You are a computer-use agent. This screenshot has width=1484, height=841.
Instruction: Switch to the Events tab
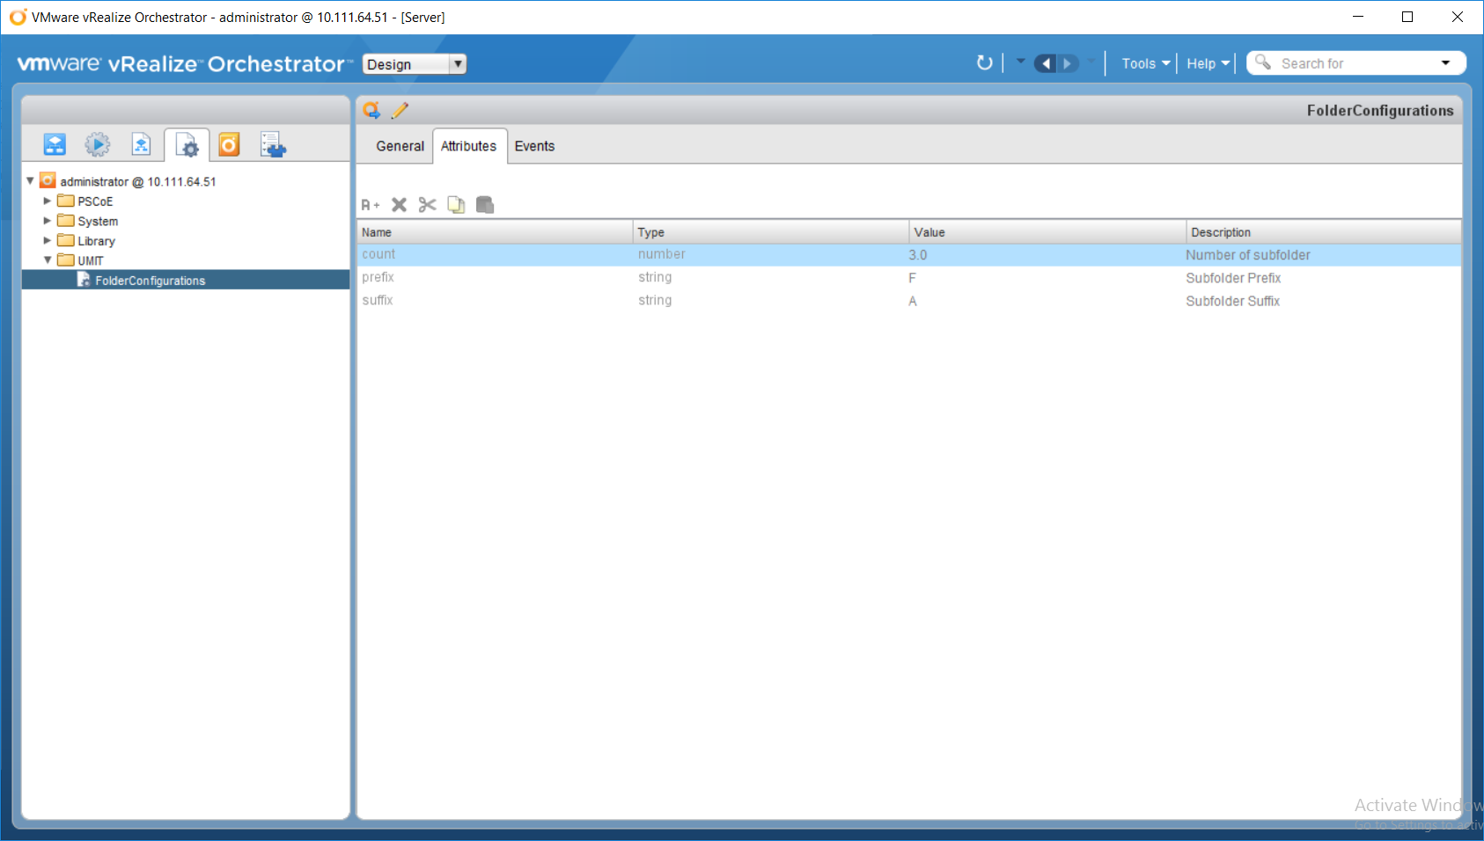click(x=534, y=146)
